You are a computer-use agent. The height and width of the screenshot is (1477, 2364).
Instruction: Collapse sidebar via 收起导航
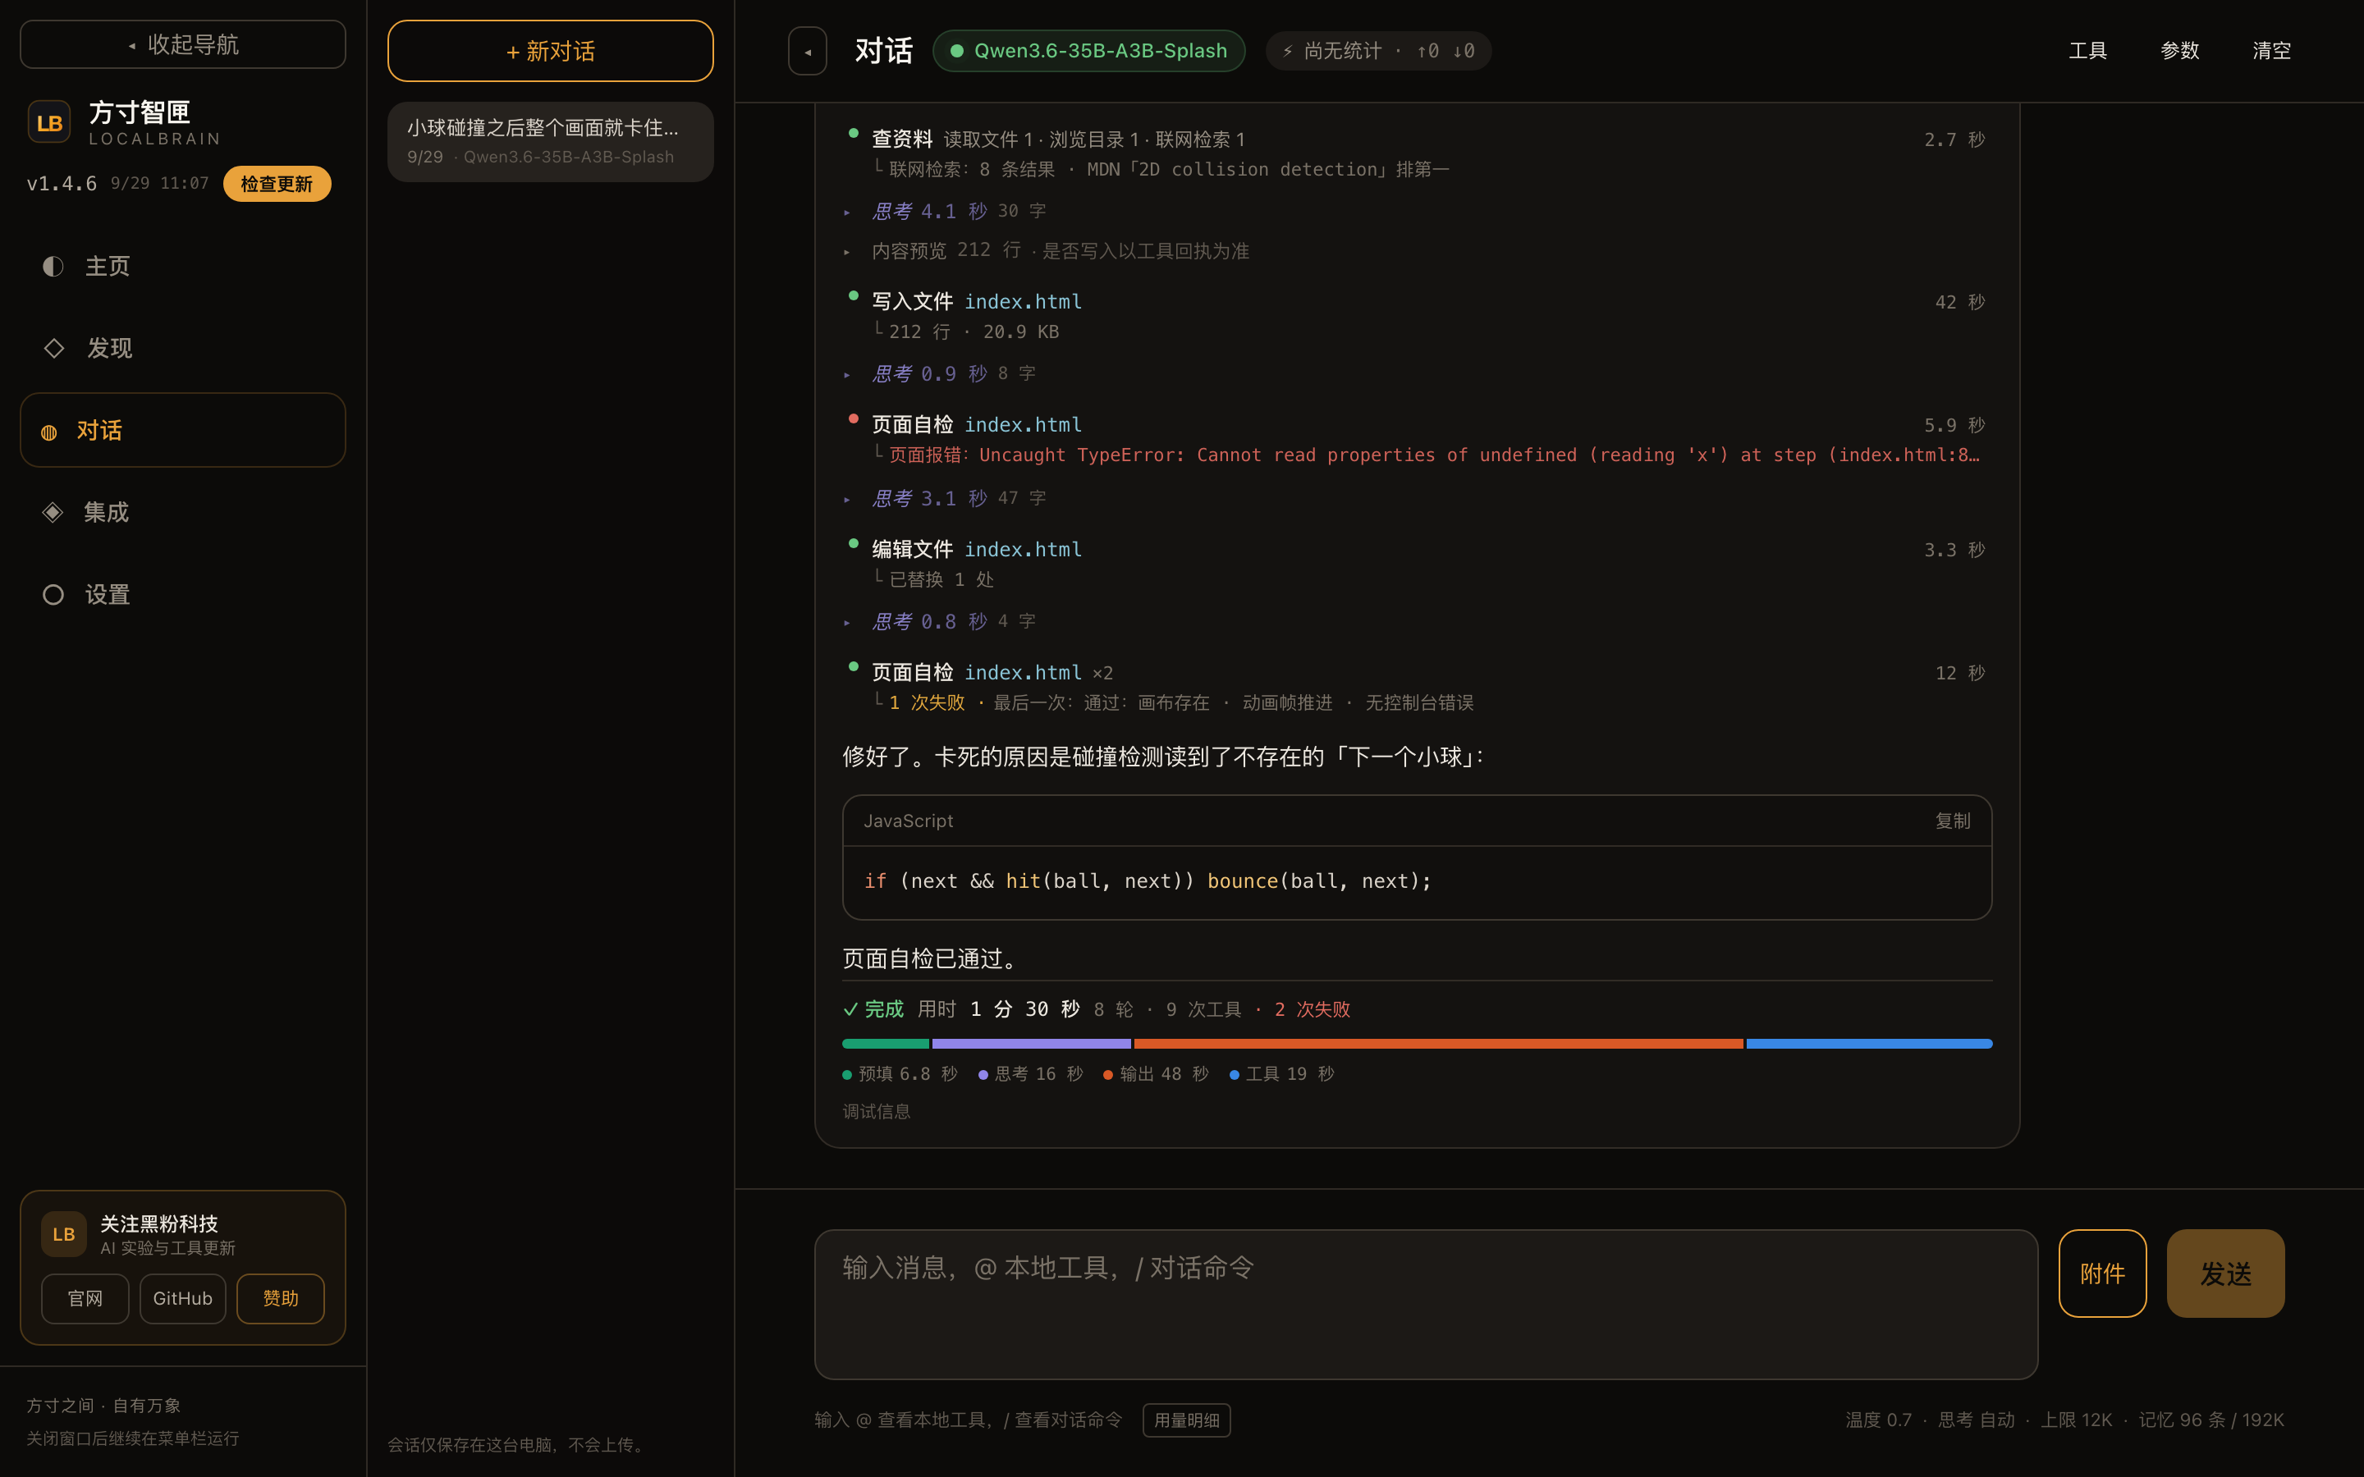[183, 44]
